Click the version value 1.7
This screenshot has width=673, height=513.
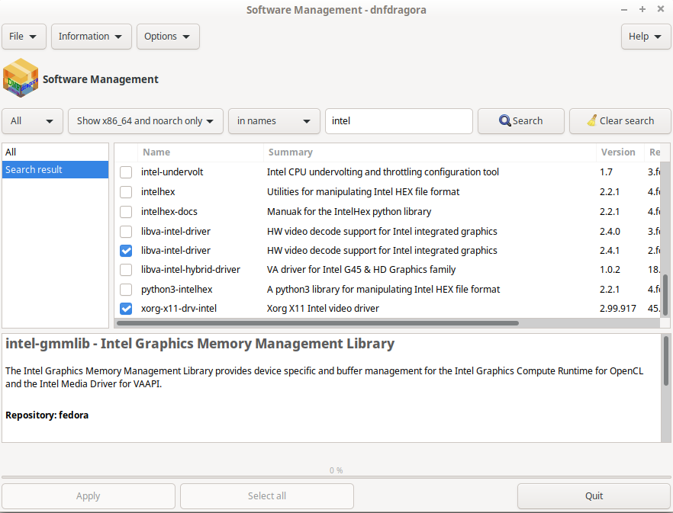(606, 172)
